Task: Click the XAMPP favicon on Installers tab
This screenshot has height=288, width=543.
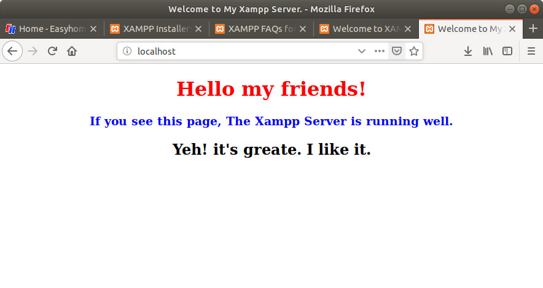Action: (115, 29)
